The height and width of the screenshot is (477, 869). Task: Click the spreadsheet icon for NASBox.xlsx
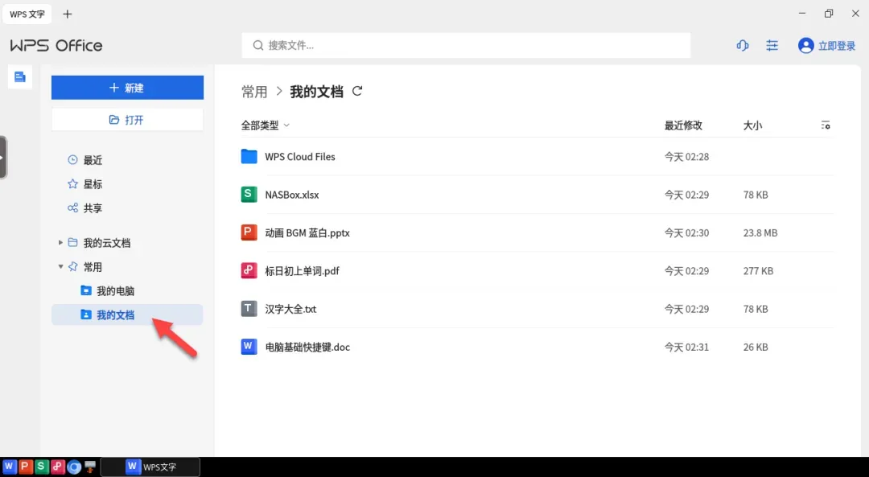click(x=249, y=195)
